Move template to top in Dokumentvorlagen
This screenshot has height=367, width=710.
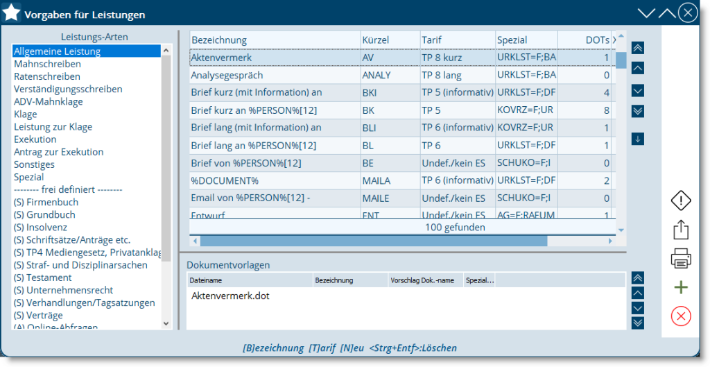click(x=638, y=278)
